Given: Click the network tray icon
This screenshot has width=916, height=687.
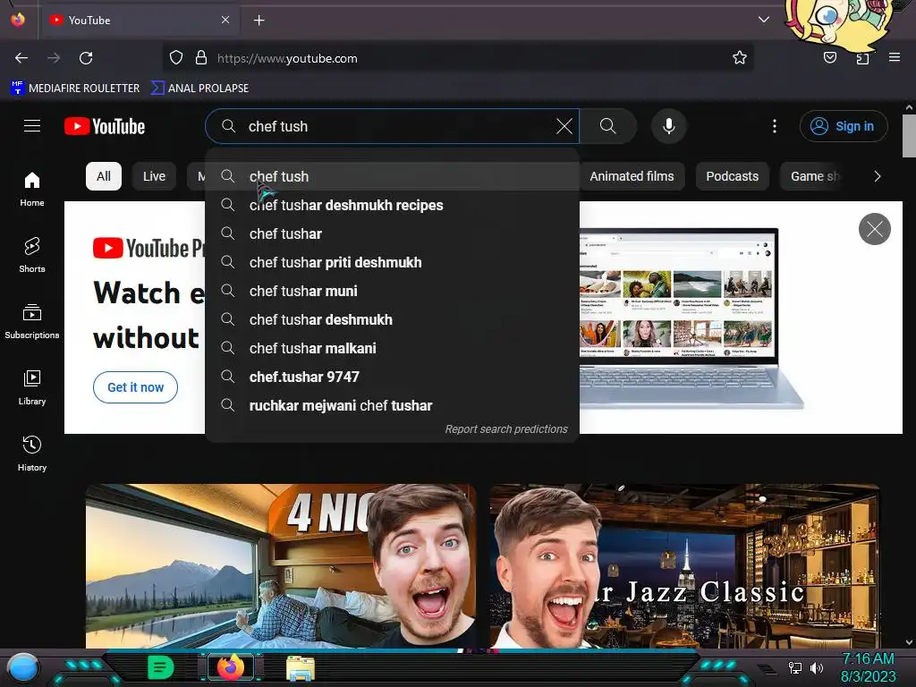Looking at the screenshot, I should tap(795, 667).
